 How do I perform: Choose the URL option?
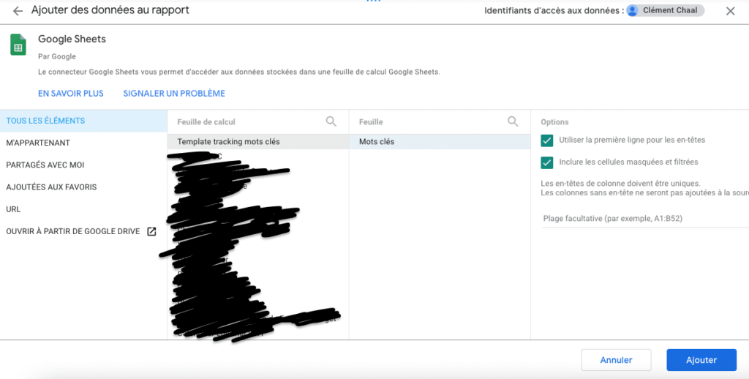(13, 209)
